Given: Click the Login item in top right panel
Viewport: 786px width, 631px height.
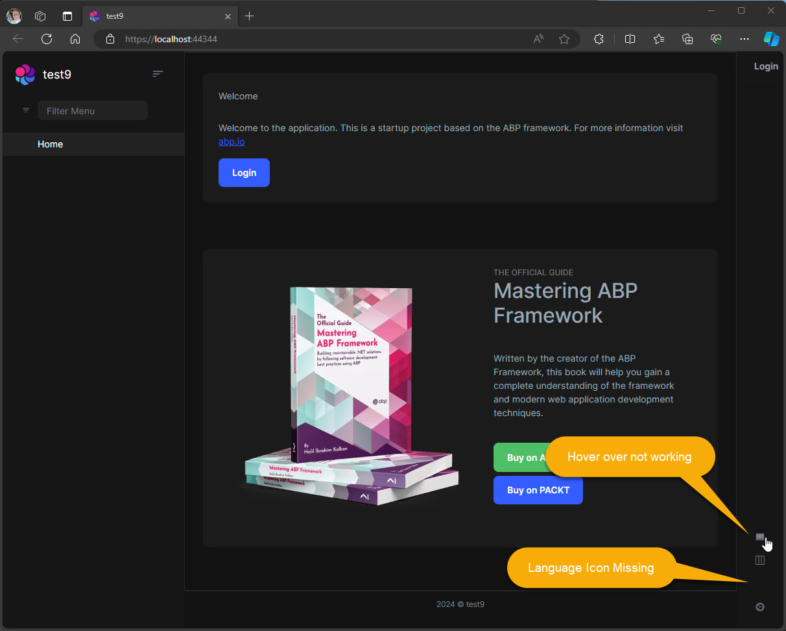Looking at the screenshot, I should click(765, 66).
